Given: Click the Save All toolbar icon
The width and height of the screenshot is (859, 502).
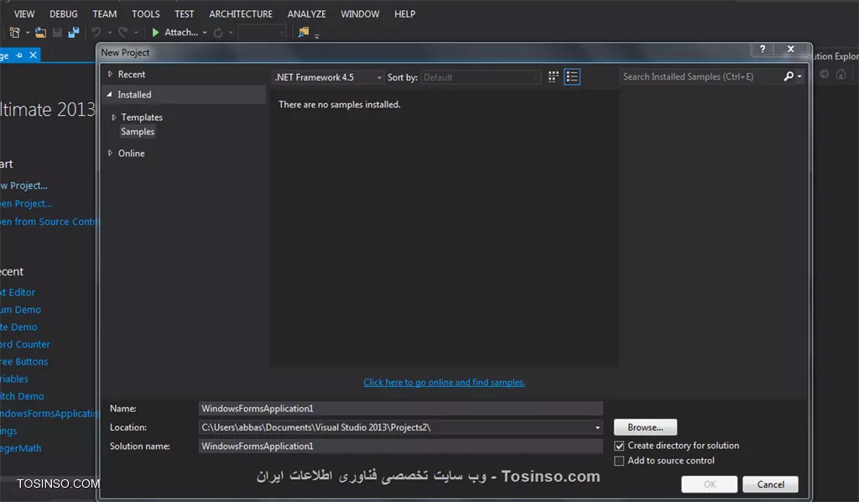Looking at the screenshot, I should tap(74, 33).
